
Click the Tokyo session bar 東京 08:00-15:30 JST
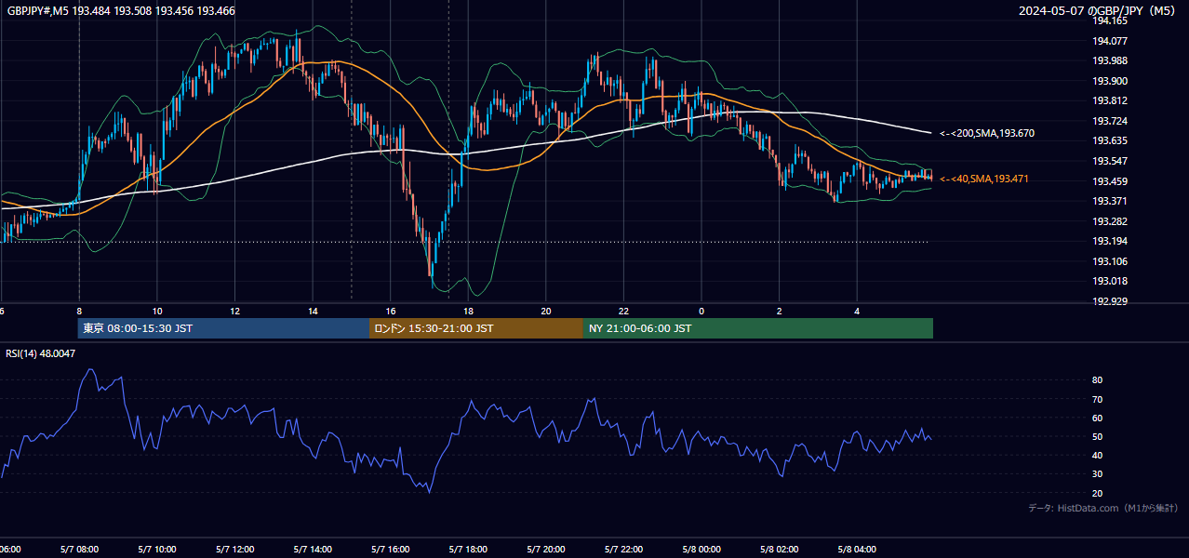(x=223, y=328)
